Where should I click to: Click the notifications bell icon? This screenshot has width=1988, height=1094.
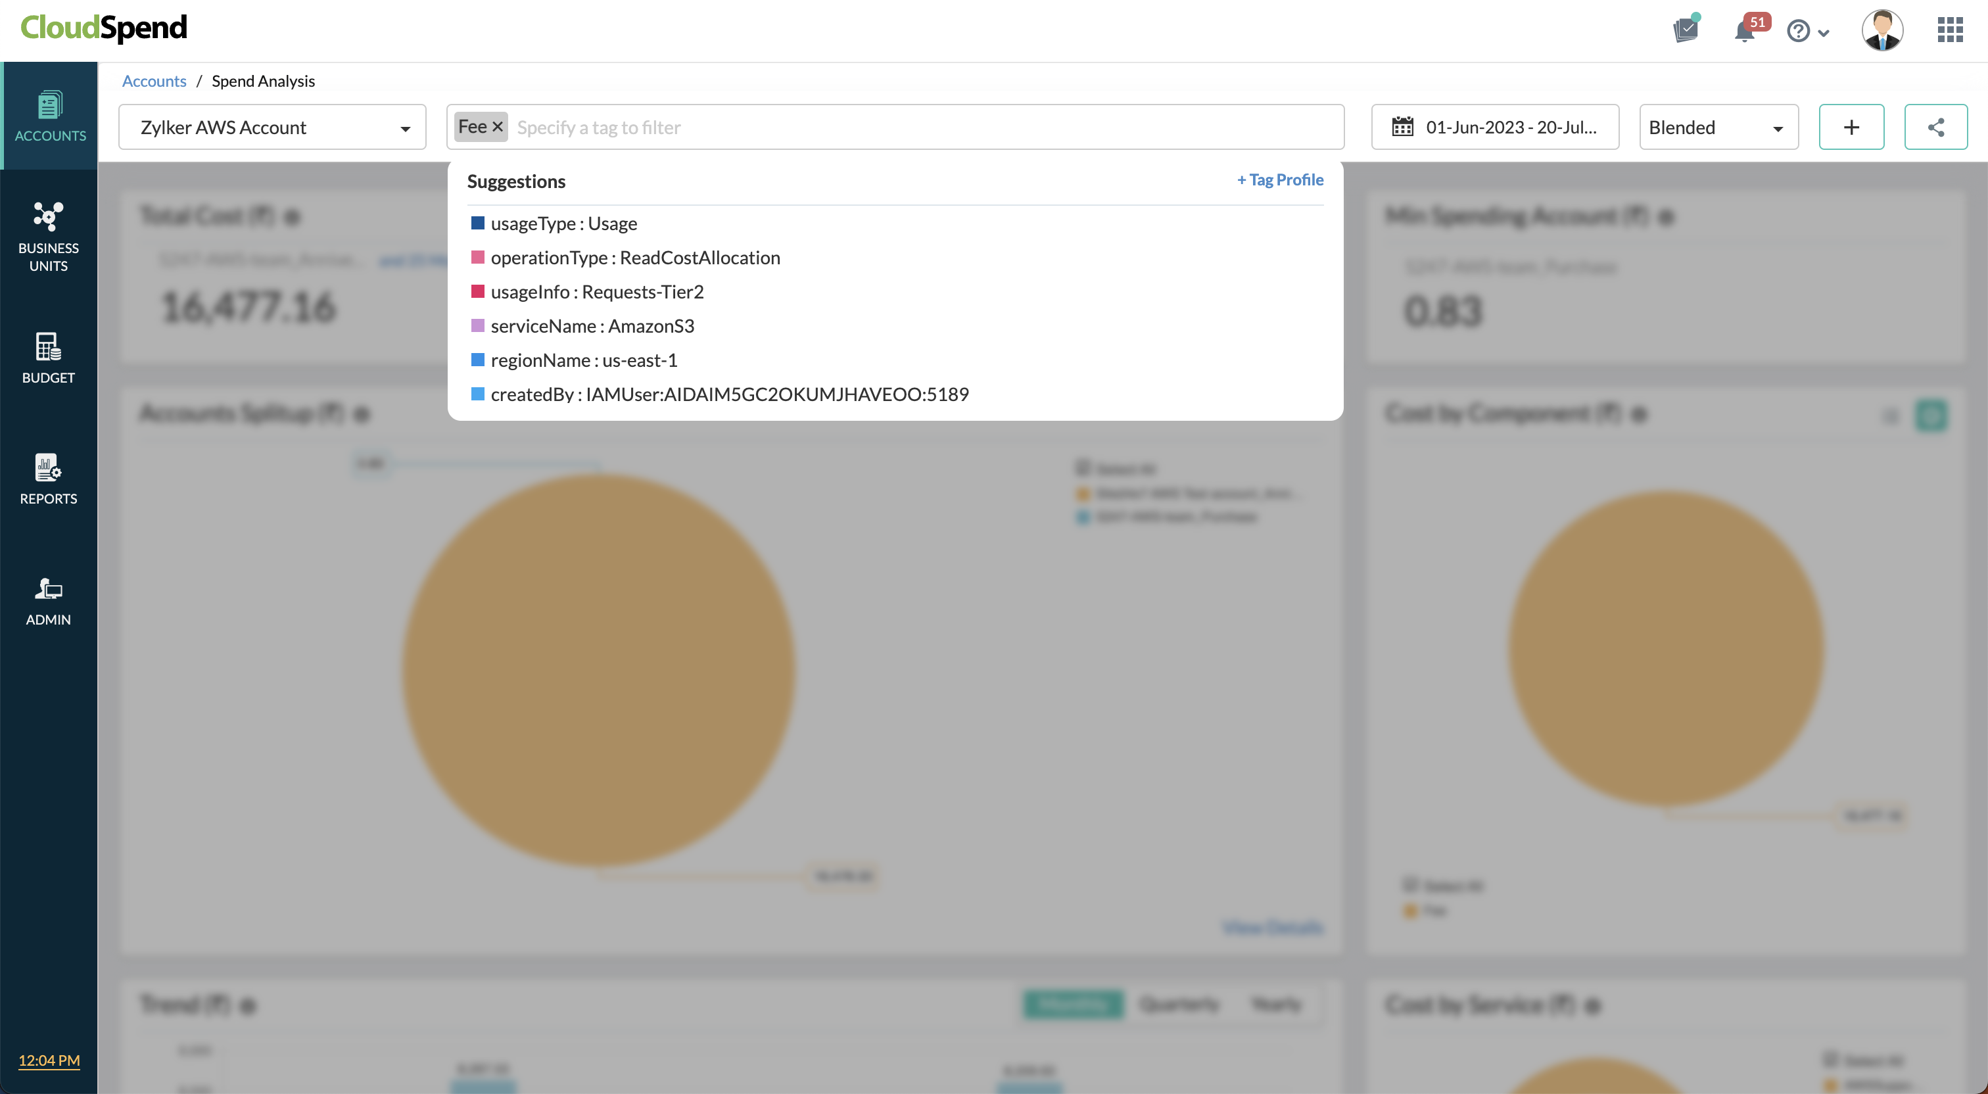[1743, 32]
